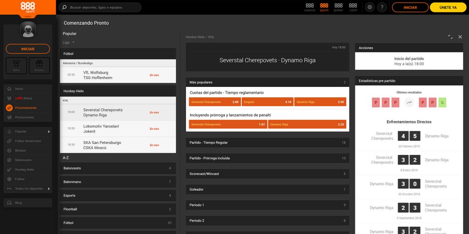
Task: Expand the Período 1 markets
Action: [x=267, y=205]
